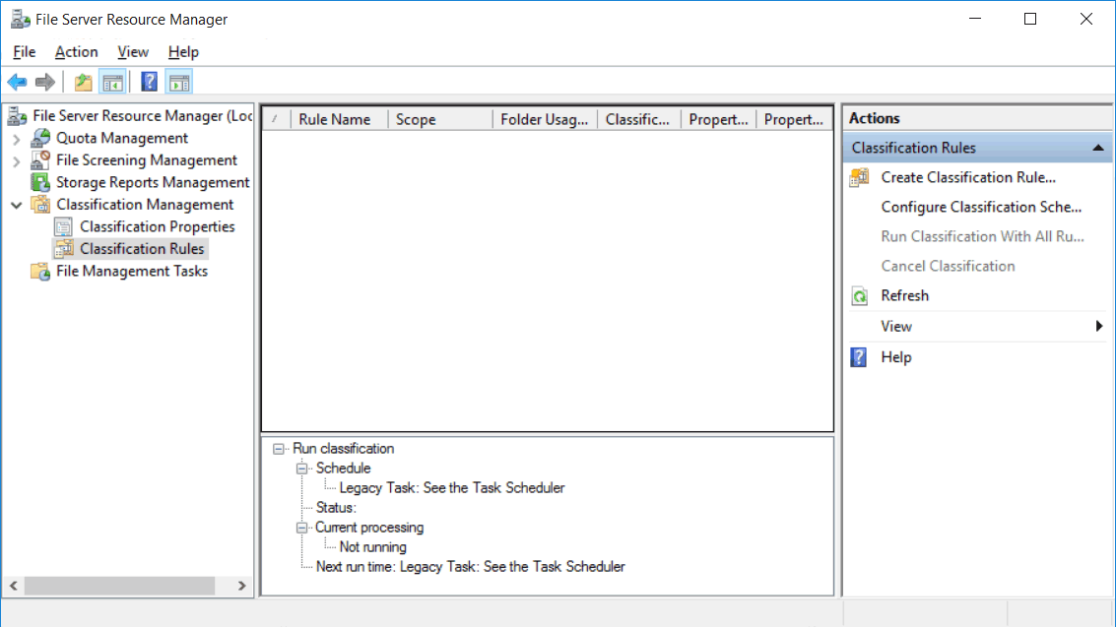Viewport: 1116px width, 627px height.
Task: Select Quota Management tree item
Action: (122, 138)
